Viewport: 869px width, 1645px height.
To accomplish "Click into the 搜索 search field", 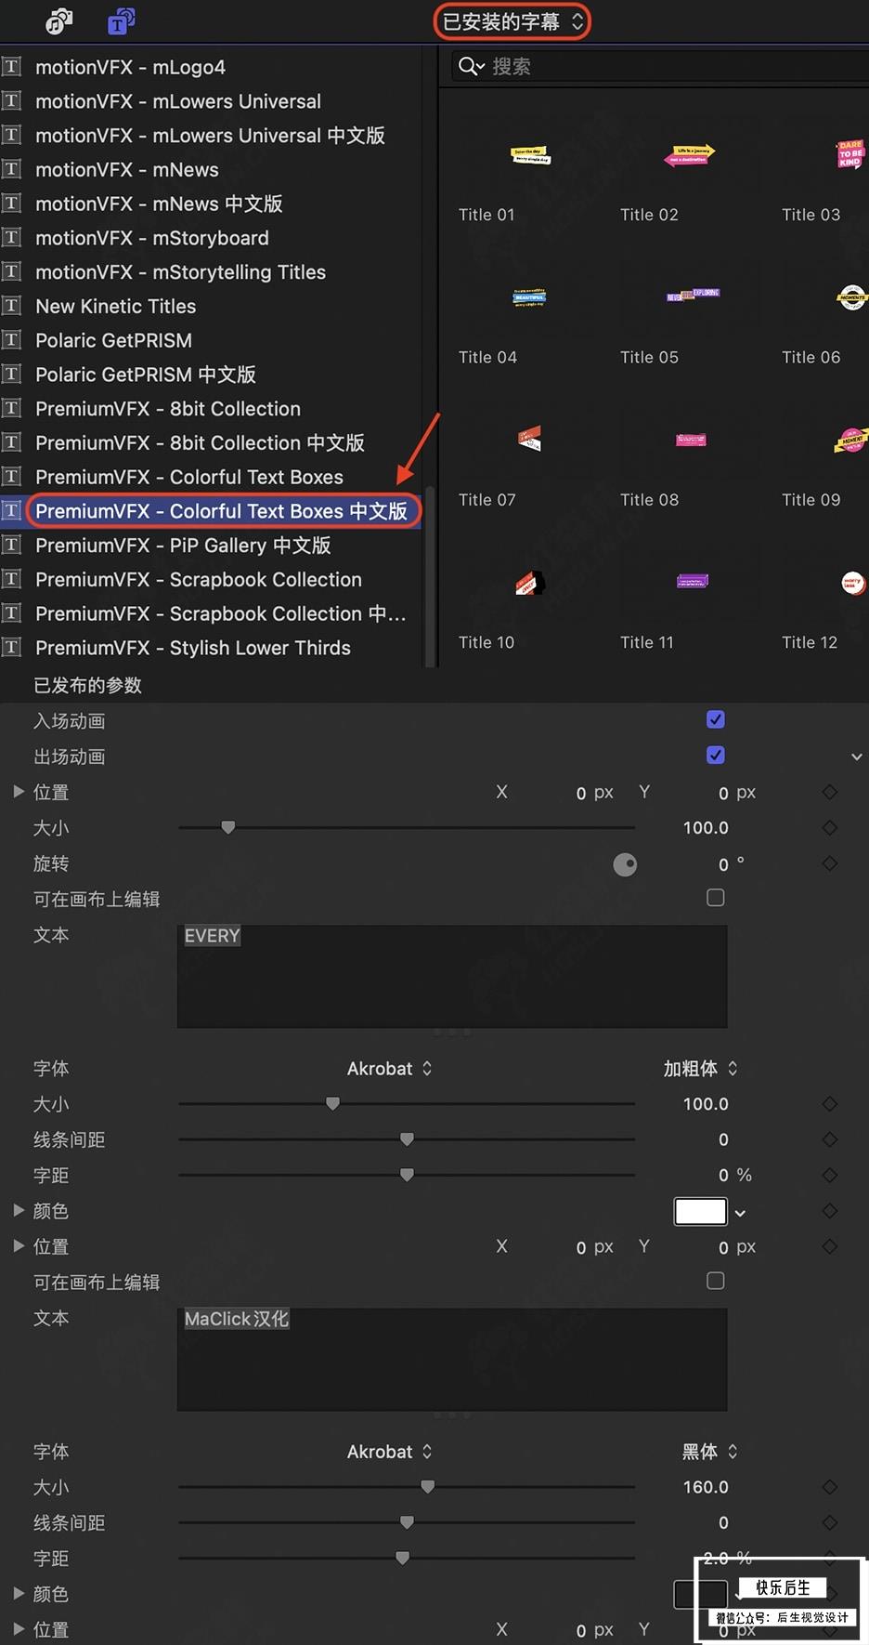I will pos(659,66).
